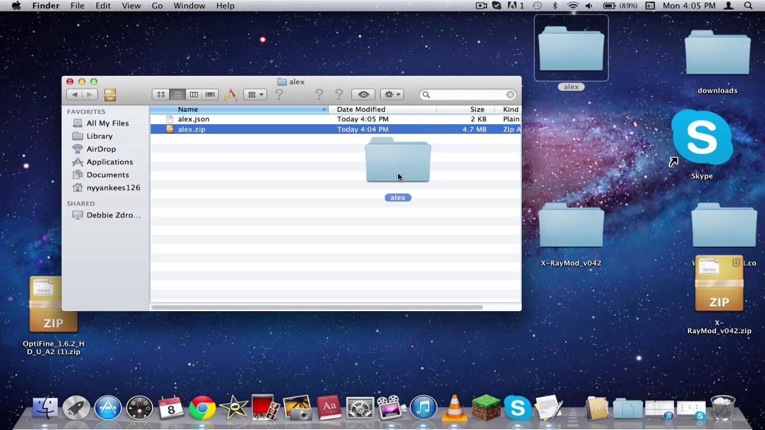Image resolution: width=765 pixels, height=430 pixels.
Task: Open Launchpad rocket in the Dock
Action: (76, 408)
